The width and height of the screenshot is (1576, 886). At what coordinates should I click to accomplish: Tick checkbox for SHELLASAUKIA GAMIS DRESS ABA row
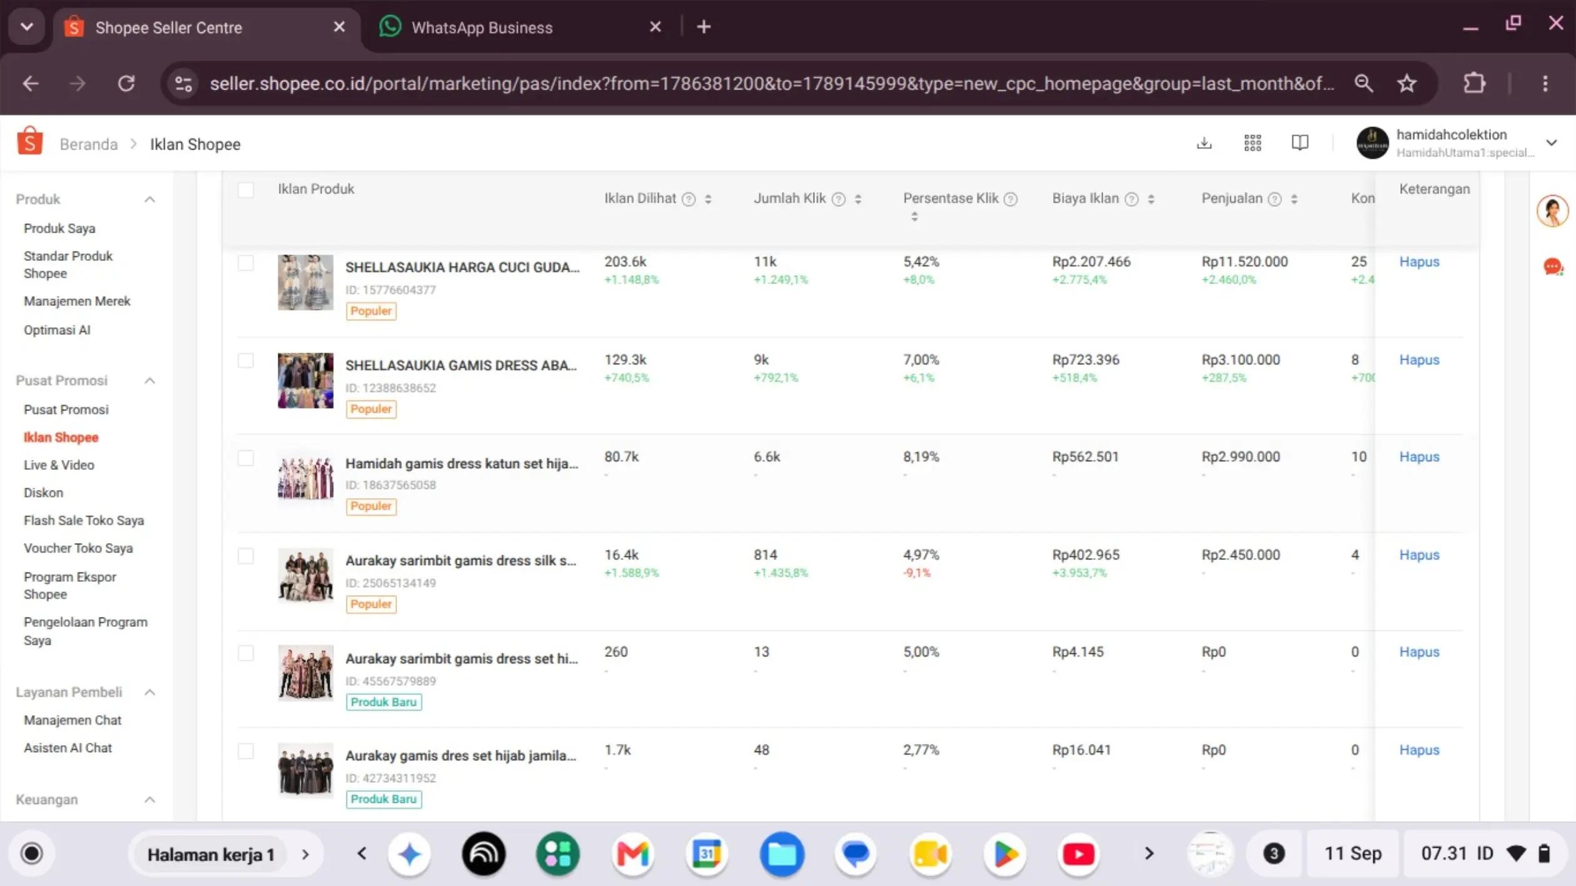(246, 360)
